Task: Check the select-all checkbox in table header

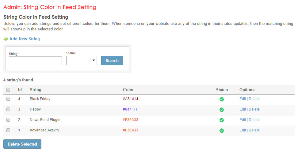Action: [8, 90]
